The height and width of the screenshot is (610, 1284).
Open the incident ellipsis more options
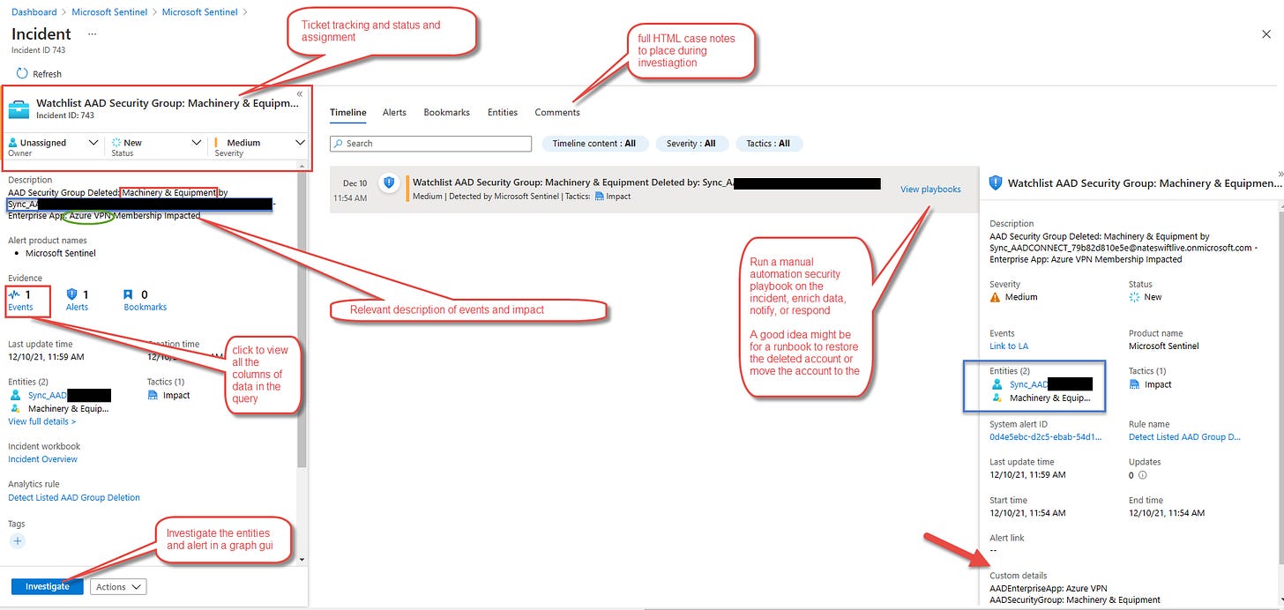pyautogui.click(x=93, y=33)
